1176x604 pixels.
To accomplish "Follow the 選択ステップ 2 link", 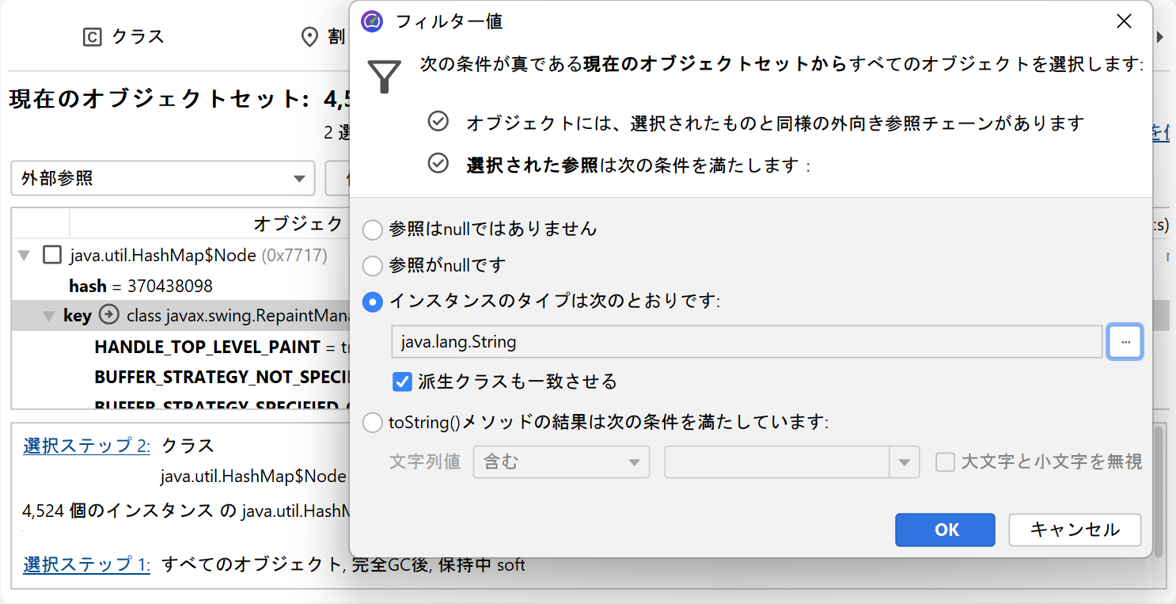I will [x=87, y=445].
